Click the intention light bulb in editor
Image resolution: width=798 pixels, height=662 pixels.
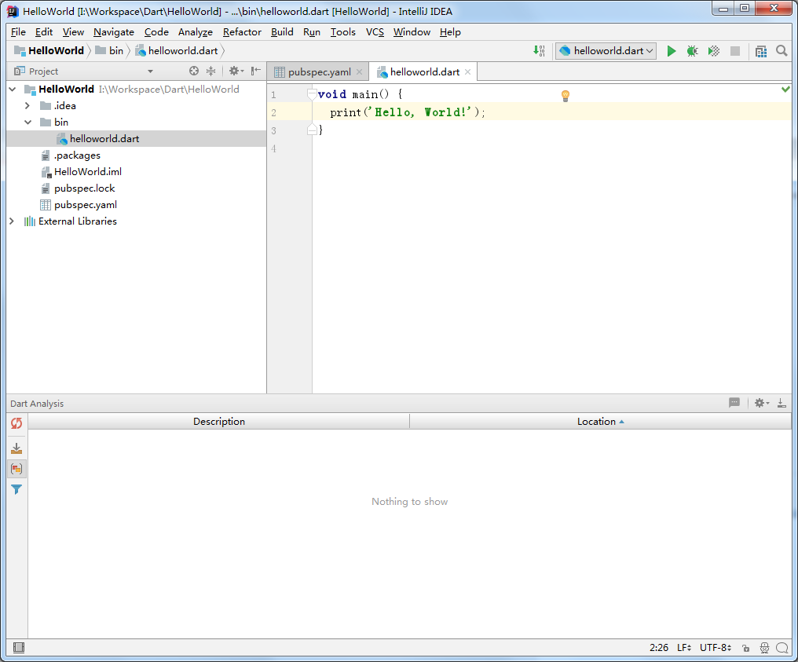[x=565, y=96]
